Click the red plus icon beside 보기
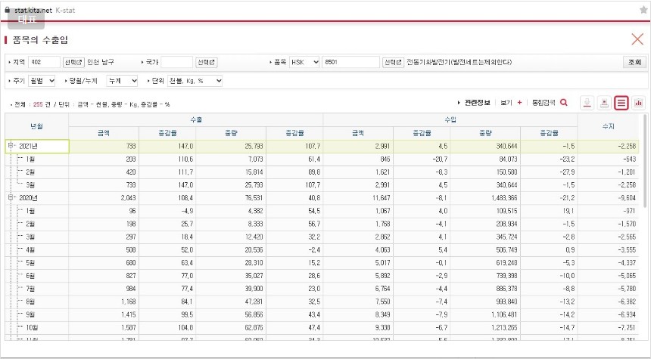Viewport: 651px width, 359px height. pyautogui.click(x=519, y=102)
